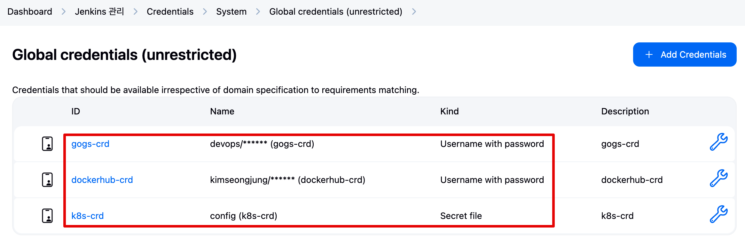Open the wrench icon for k8s-crd

[718, 214]
